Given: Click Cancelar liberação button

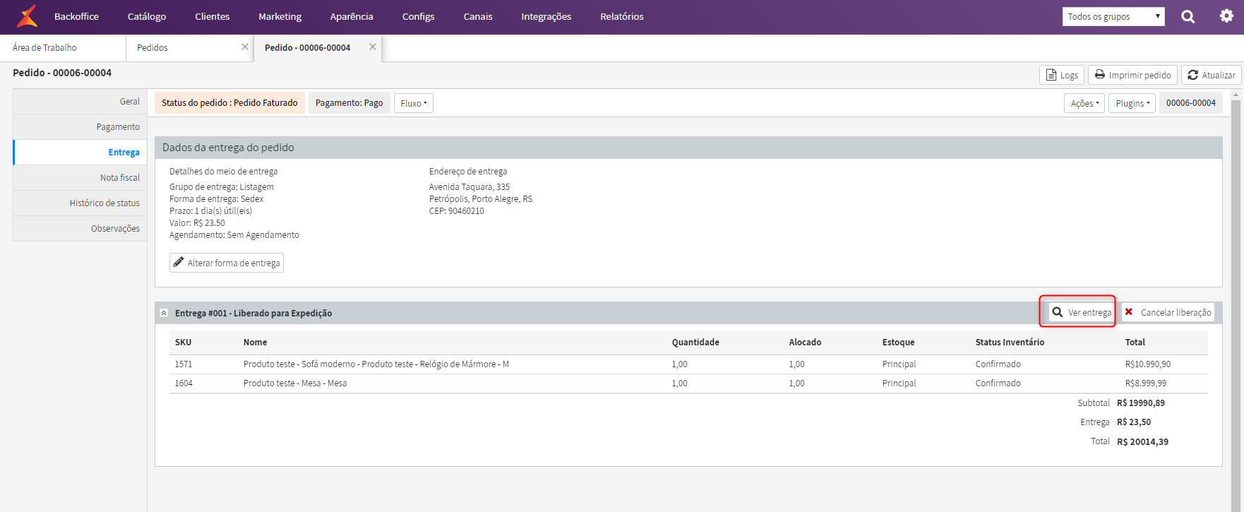Looking at the screenshot, I should [1168, 312].
